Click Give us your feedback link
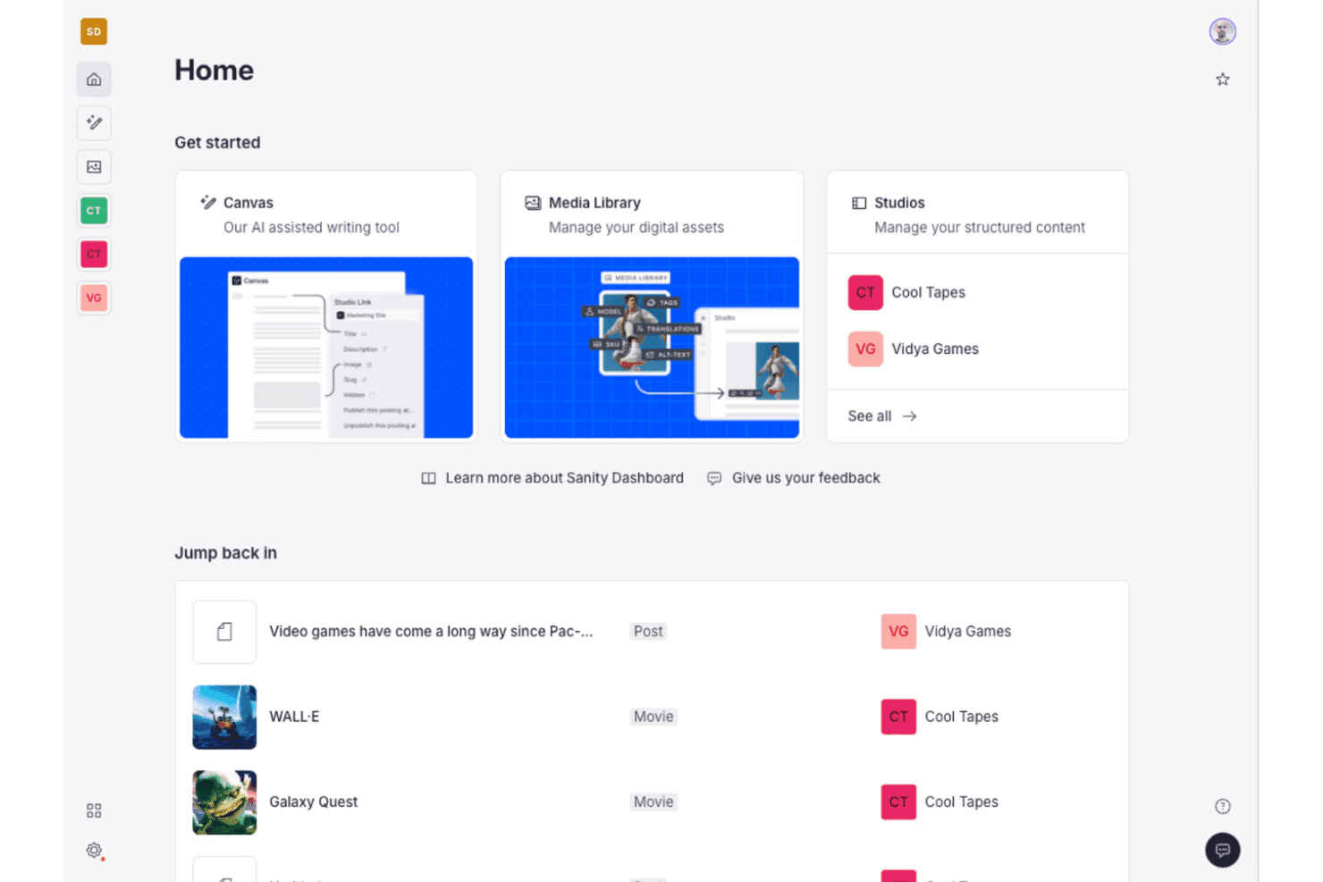The height and width of the screenshot is (882, 1323). coord(794,478)
